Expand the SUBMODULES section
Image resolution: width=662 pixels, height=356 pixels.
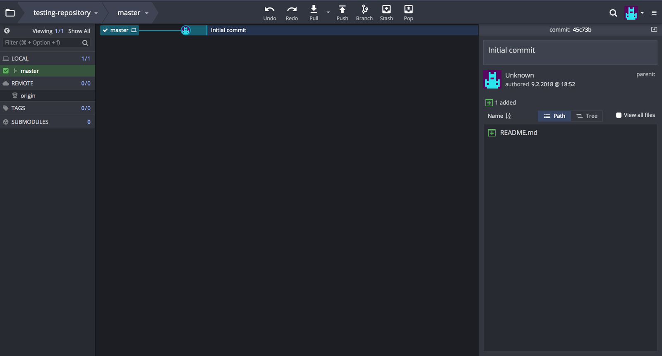48,122
